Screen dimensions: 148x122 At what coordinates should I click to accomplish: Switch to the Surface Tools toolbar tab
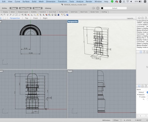click(x=63, y=12)
